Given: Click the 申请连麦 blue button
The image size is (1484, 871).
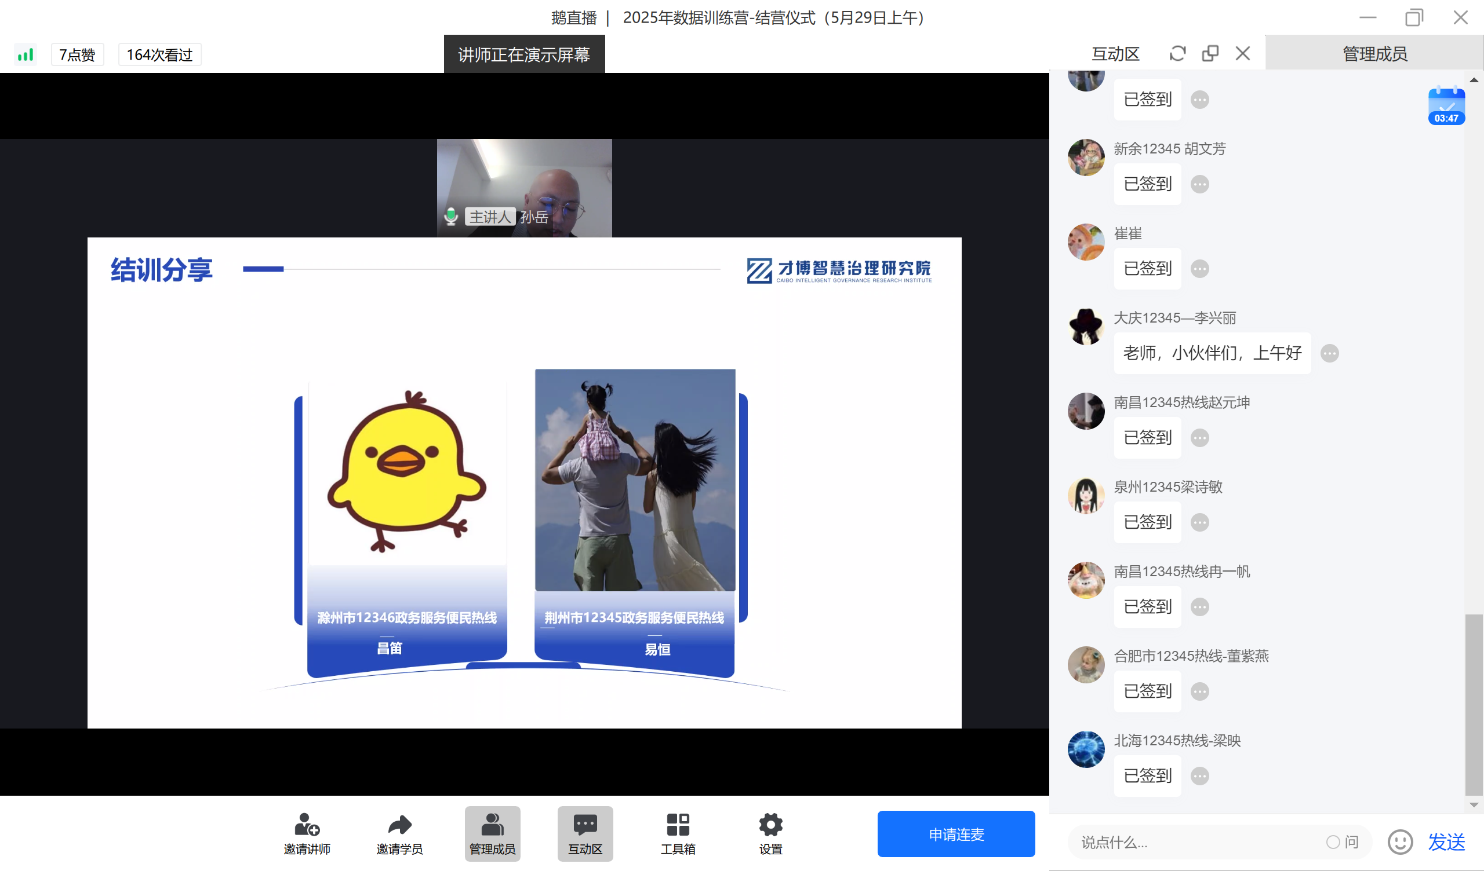Looking at the screenshot, I should click(956, 834).
